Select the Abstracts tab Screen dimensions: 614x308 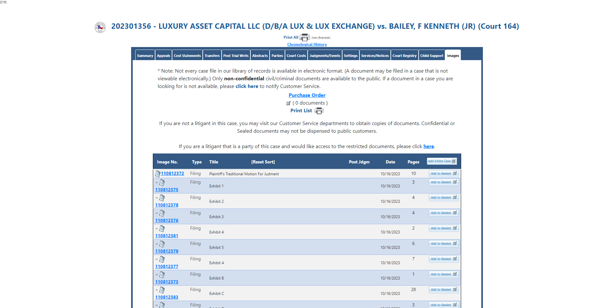coord(260,55)
